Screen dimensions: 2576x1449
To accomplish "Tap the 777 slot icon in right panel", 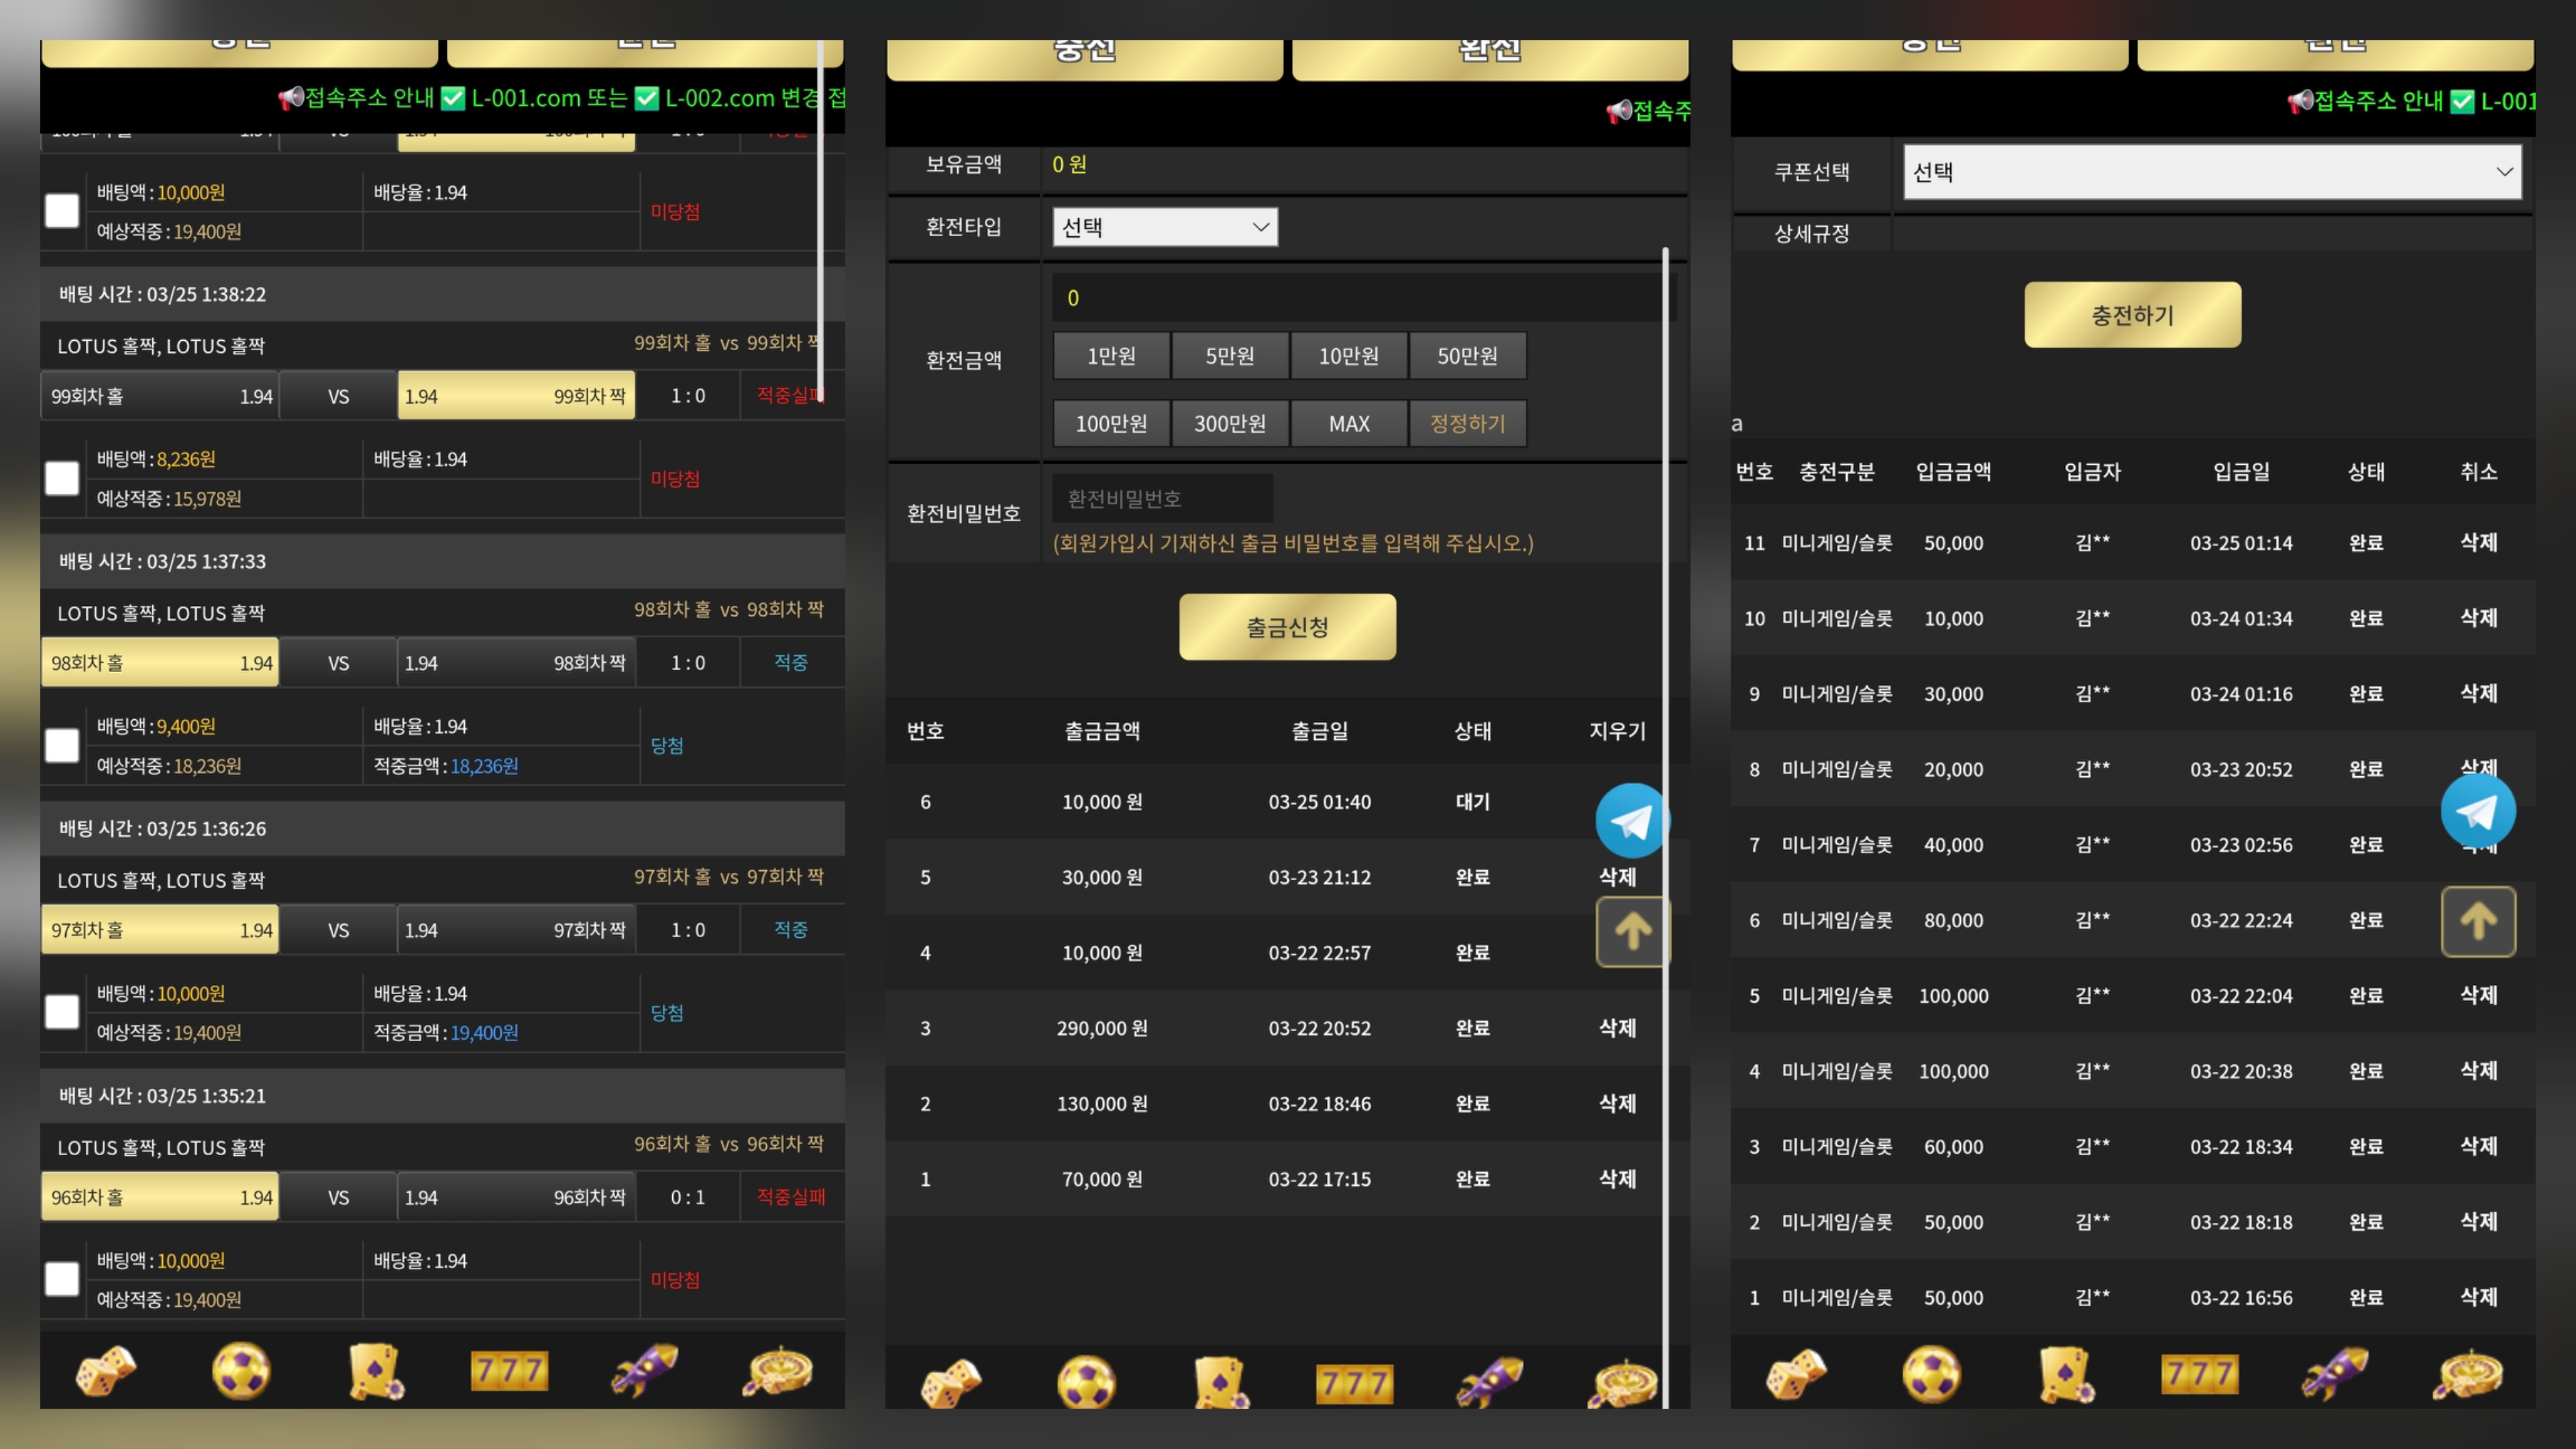I will pos(2199,1374).
